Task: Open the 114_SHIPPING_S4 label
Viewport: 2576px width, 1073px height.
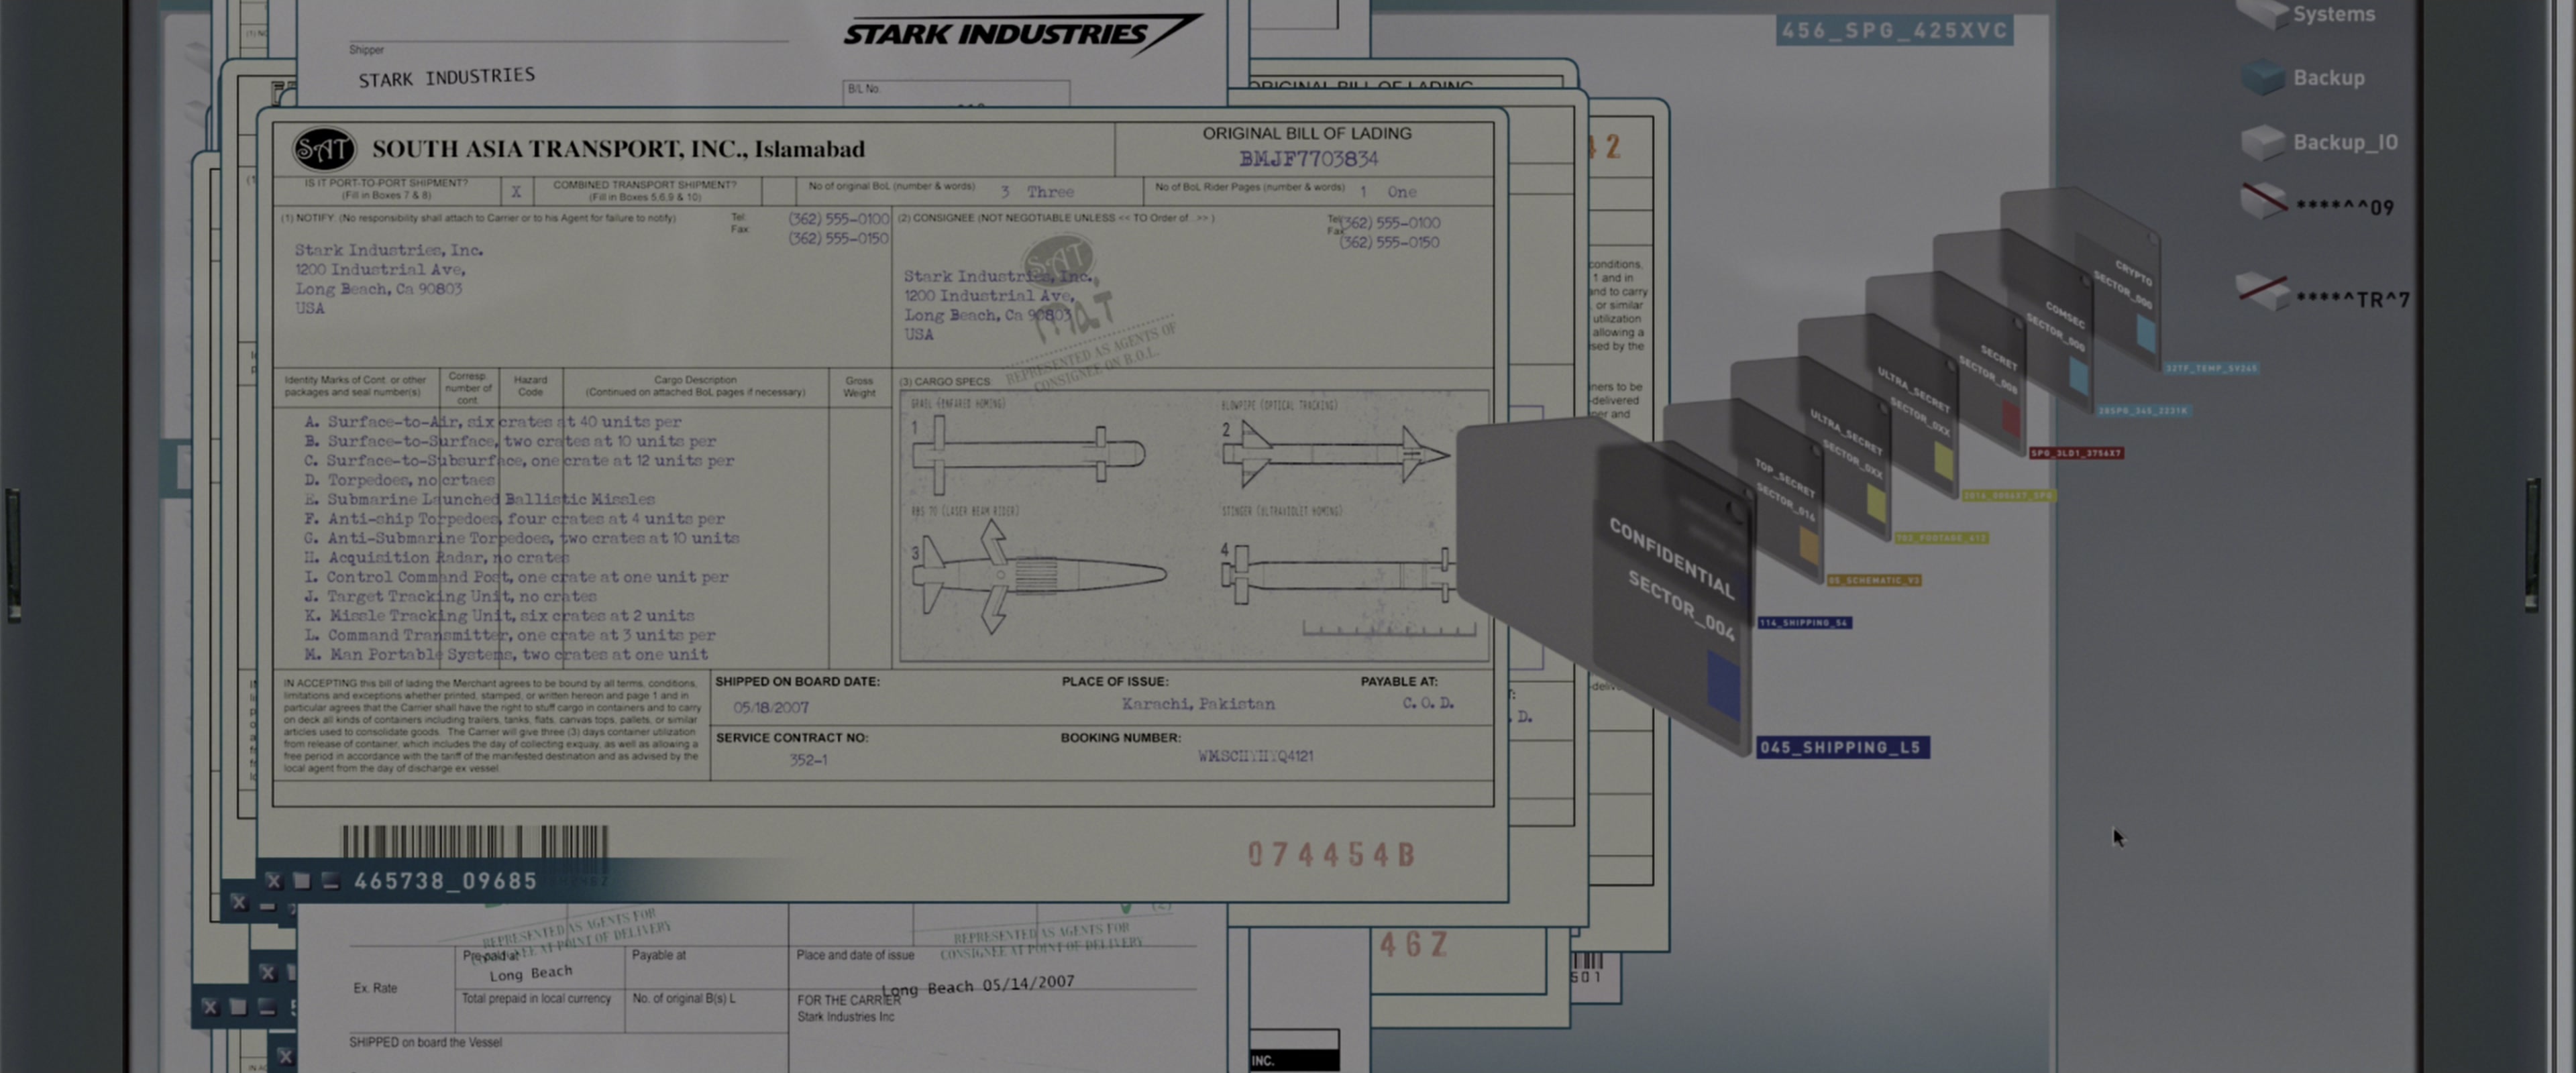Action: (x=1805, y=623)
